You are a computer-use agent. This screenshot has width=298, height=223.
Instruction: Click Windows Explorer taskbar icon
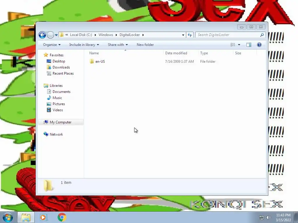pos(26,217)
